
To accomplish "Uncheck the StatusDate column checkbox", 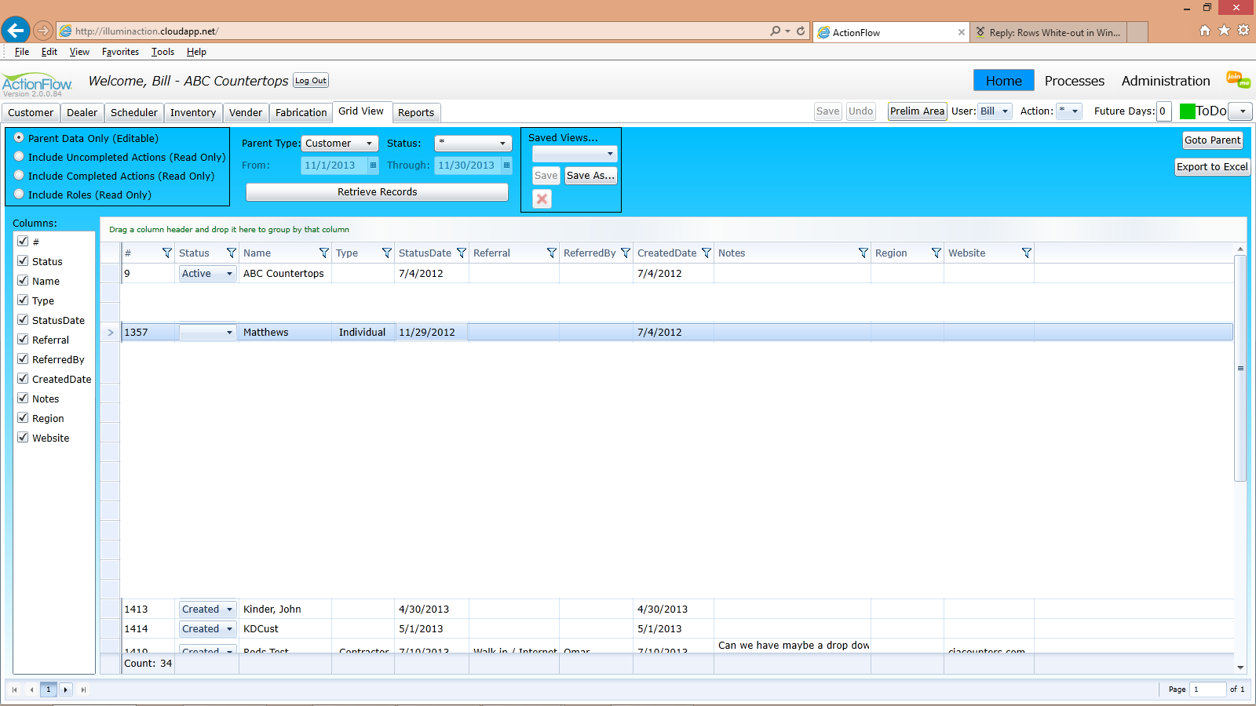I will click(x=23, y=319).
